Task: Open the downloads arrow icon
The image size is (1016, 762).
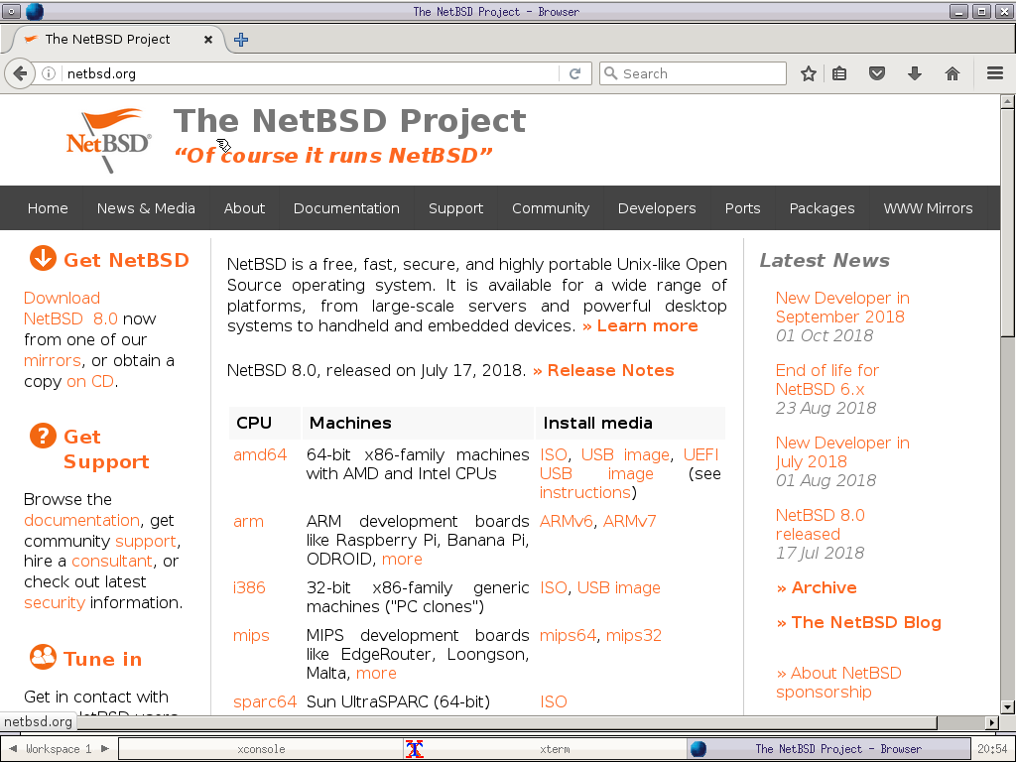Action: tap(914, 73)
